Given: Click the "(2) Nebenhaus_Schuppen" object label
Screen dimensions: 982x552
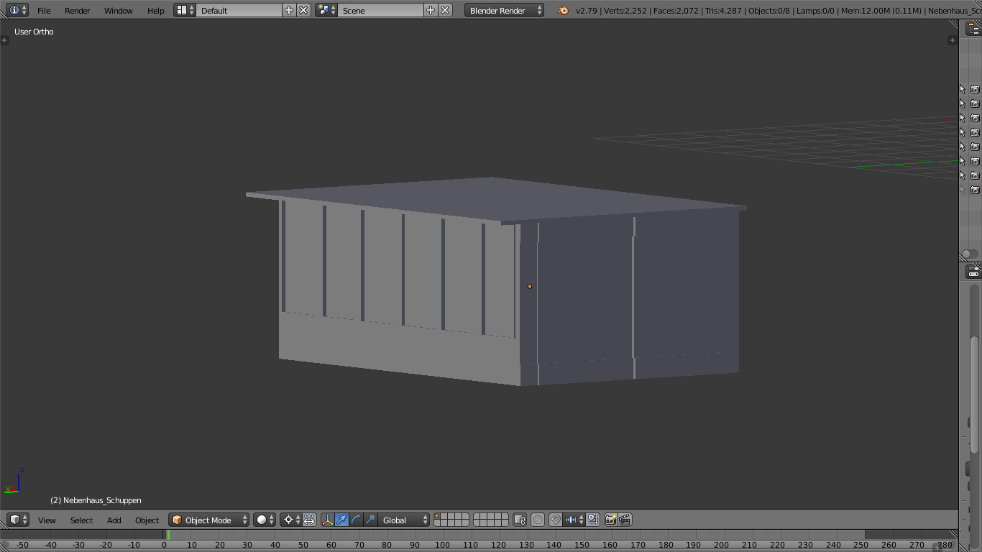Looking at the screenshot, I should 96,500.
